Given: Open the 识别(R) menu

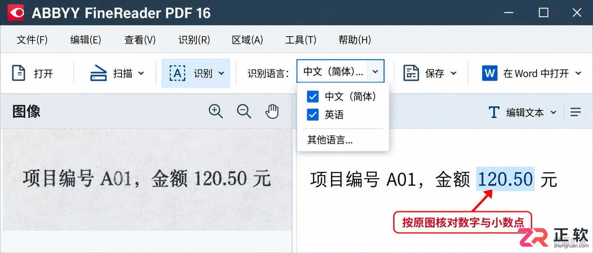Looking at the screenshot, I should [194, 40].
